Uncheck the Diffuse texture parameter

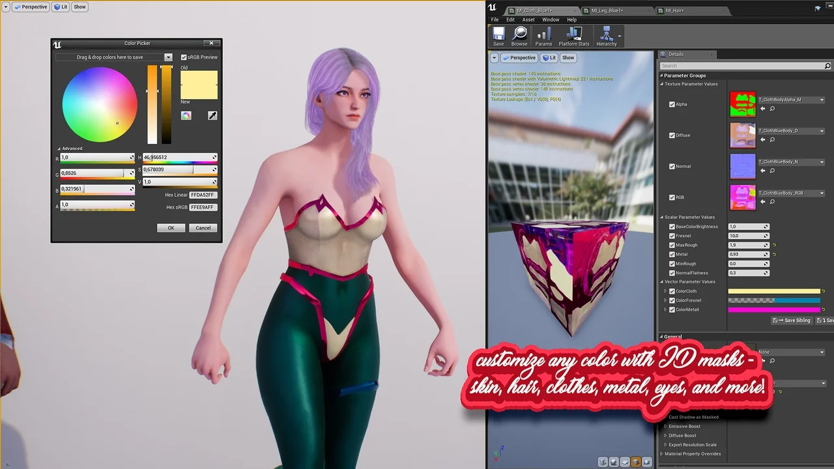tap(672, 135)
